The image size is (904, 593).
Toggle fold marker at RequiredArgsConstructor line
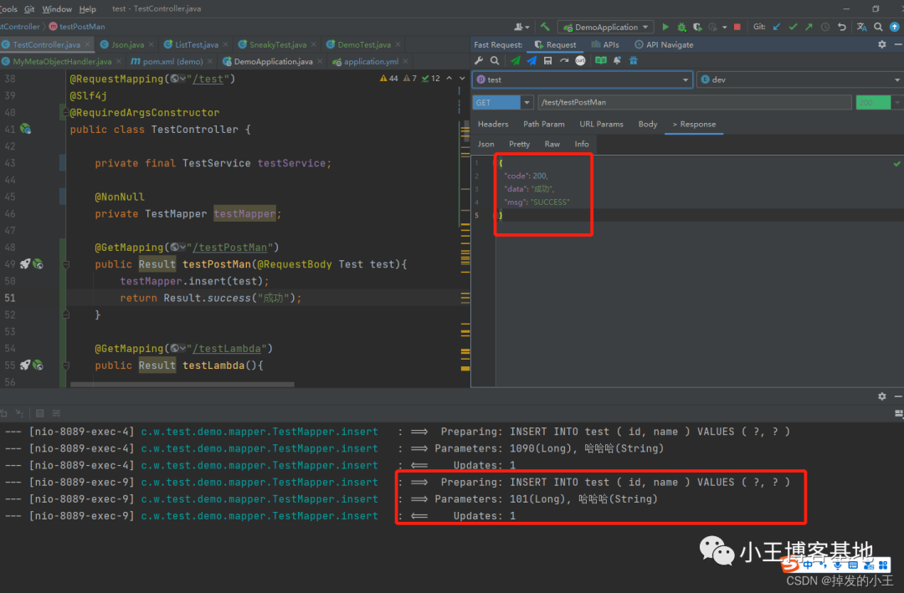(x=64, y=113)
